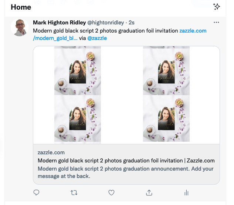Screen dimensions: 234x205
Task: Open Mark Highton Ridley's profile avatar
Action: (x=20, y=27)
